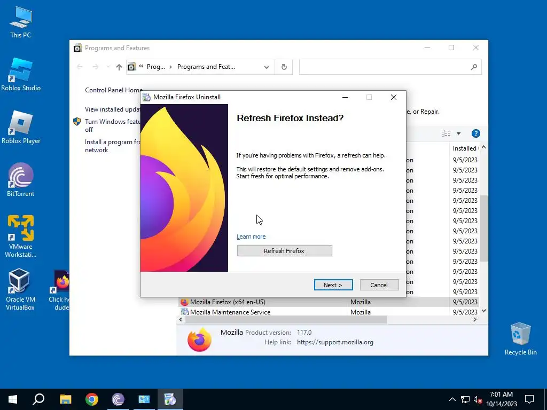
Task: Switch to BitTorrent in taskbar
Action: click(x=118, y=399)
